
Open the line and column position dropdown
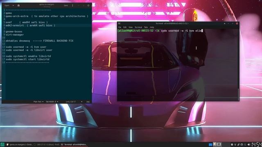(74, 102)
